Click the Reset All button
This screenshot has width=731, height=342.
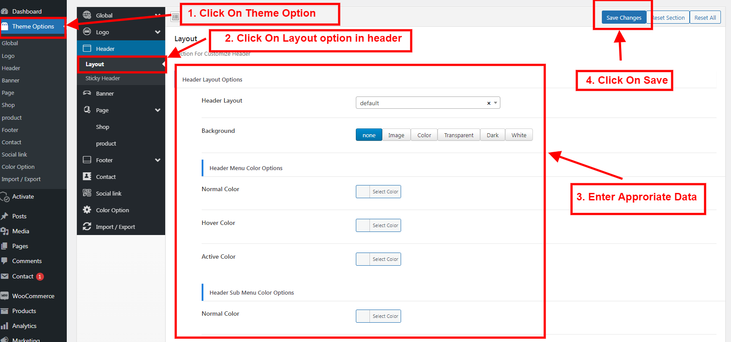(x=705, y=18)
